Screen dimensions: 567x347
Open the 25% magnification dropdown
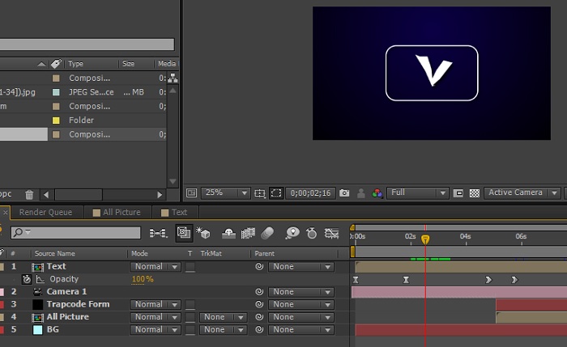tap(226, 193)
